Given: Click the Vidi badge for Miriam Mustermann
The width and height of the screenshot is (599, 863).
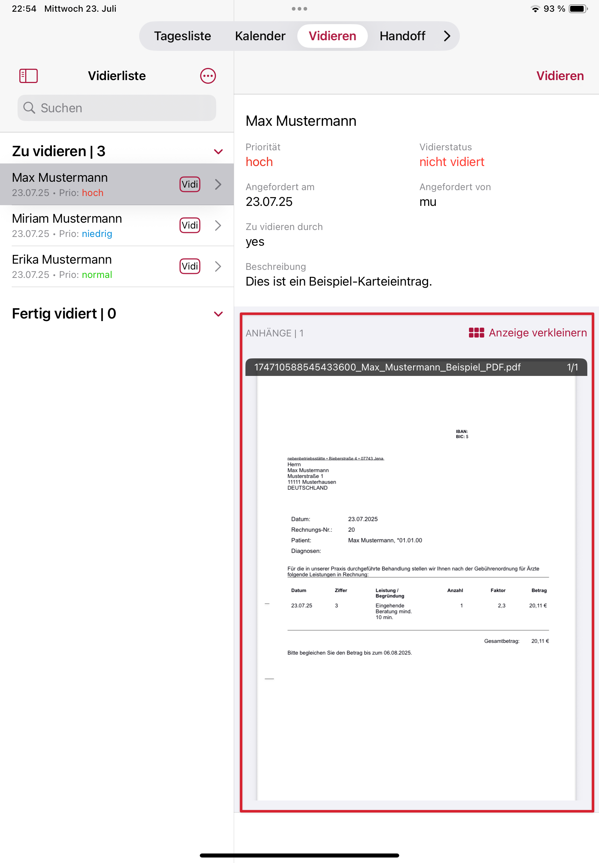Looking at the screenshot, I should coord(190,225).
